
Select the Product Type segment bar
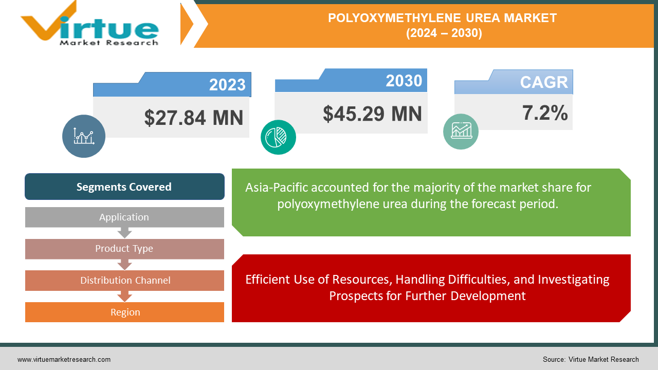[x=124, y=249]
